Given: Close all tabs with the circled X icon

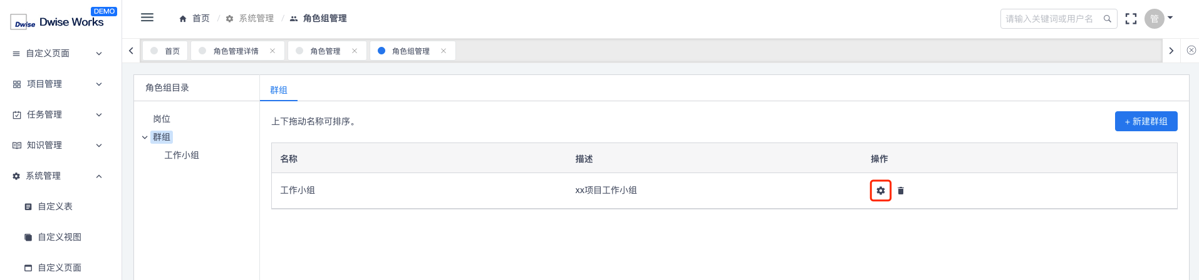Looking at the screenshot, I should [1191, 50].
